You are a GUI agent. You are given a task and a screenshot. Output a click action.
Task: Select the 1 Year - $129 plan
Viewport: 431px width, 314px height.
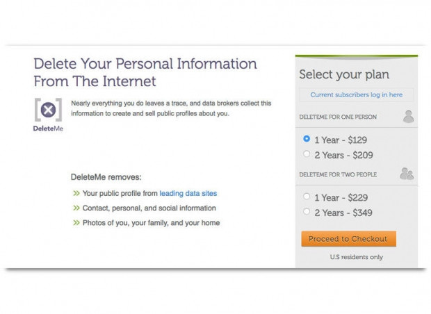[307, 139]
